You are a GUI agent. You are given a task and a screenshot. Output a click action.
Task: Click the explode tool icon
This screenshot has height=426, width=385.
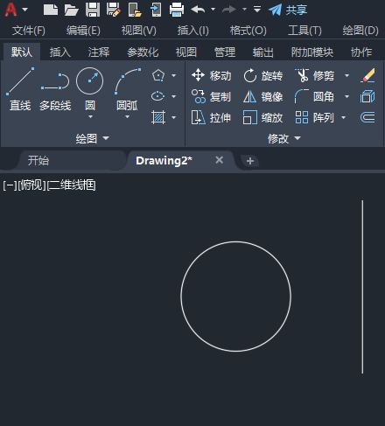click(x=367, y=96)
